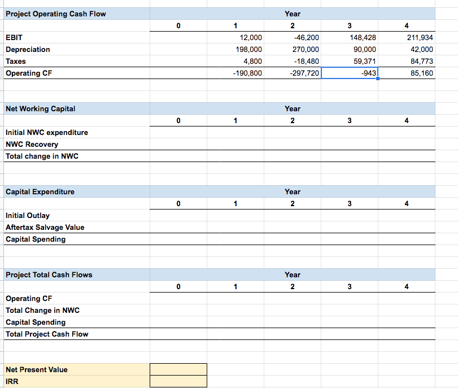Click year 0 column header in Operating Cash Flow table
The image size is (458, 388).
(x=178, y=26)
